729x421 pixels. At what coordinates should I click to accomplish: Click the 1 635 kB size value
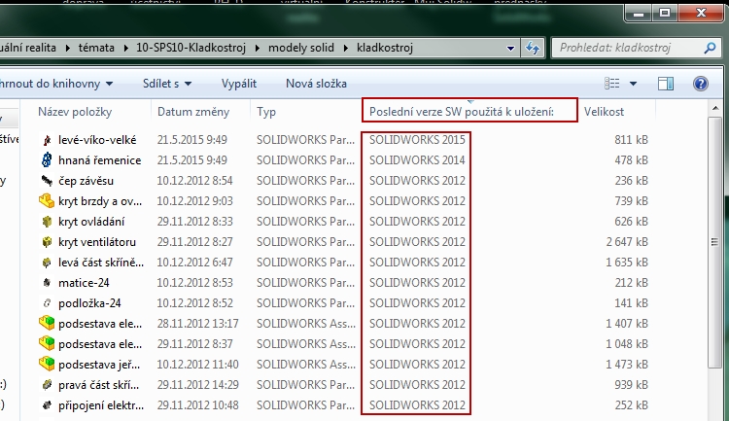coord(627,263)
